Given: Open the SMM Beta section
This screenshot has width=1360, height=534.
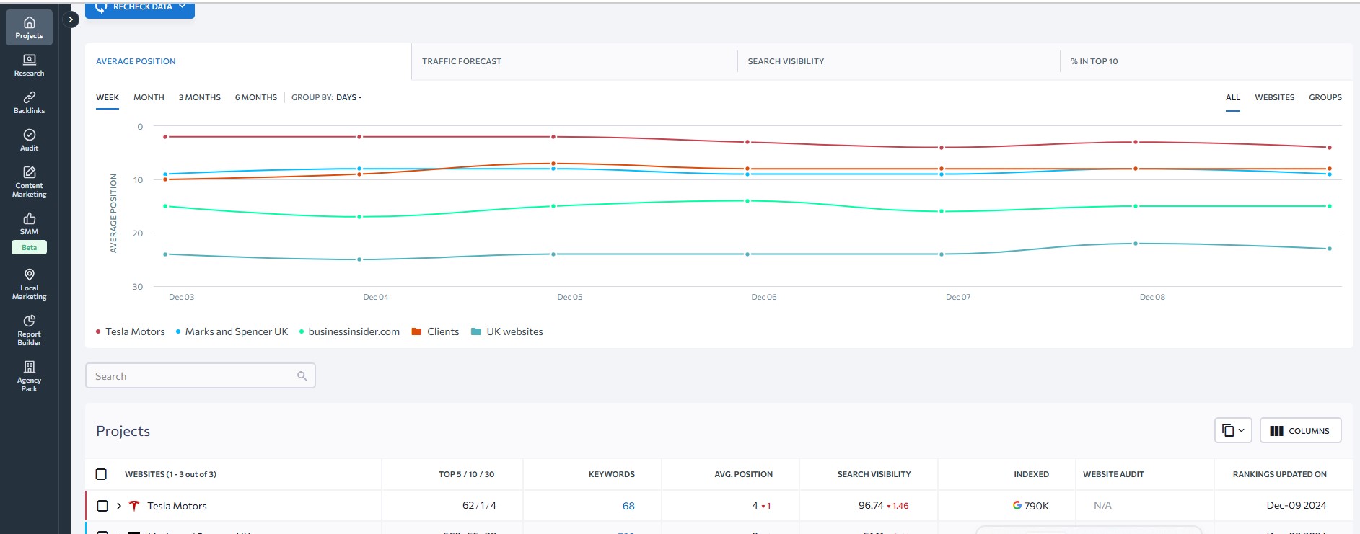Looking at the screenshot, I should 29,232.
